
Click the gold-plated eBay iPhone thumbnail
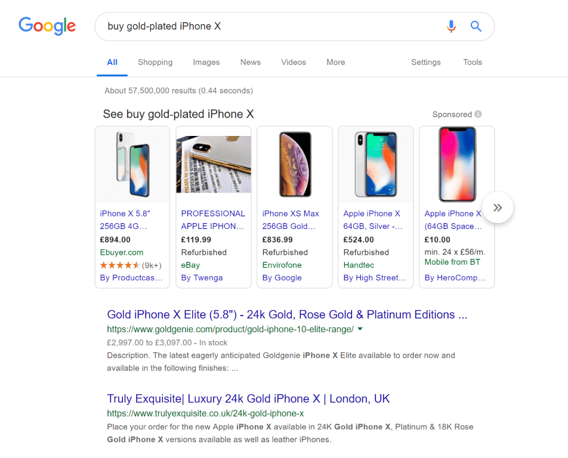point(214,165)
